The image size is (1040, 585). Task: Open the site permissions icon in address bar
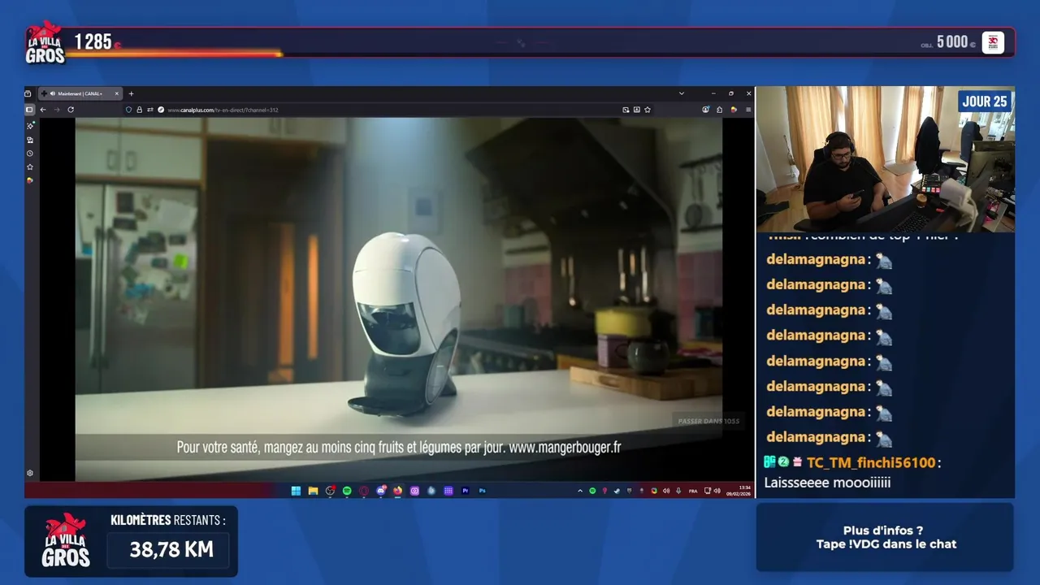149,110
